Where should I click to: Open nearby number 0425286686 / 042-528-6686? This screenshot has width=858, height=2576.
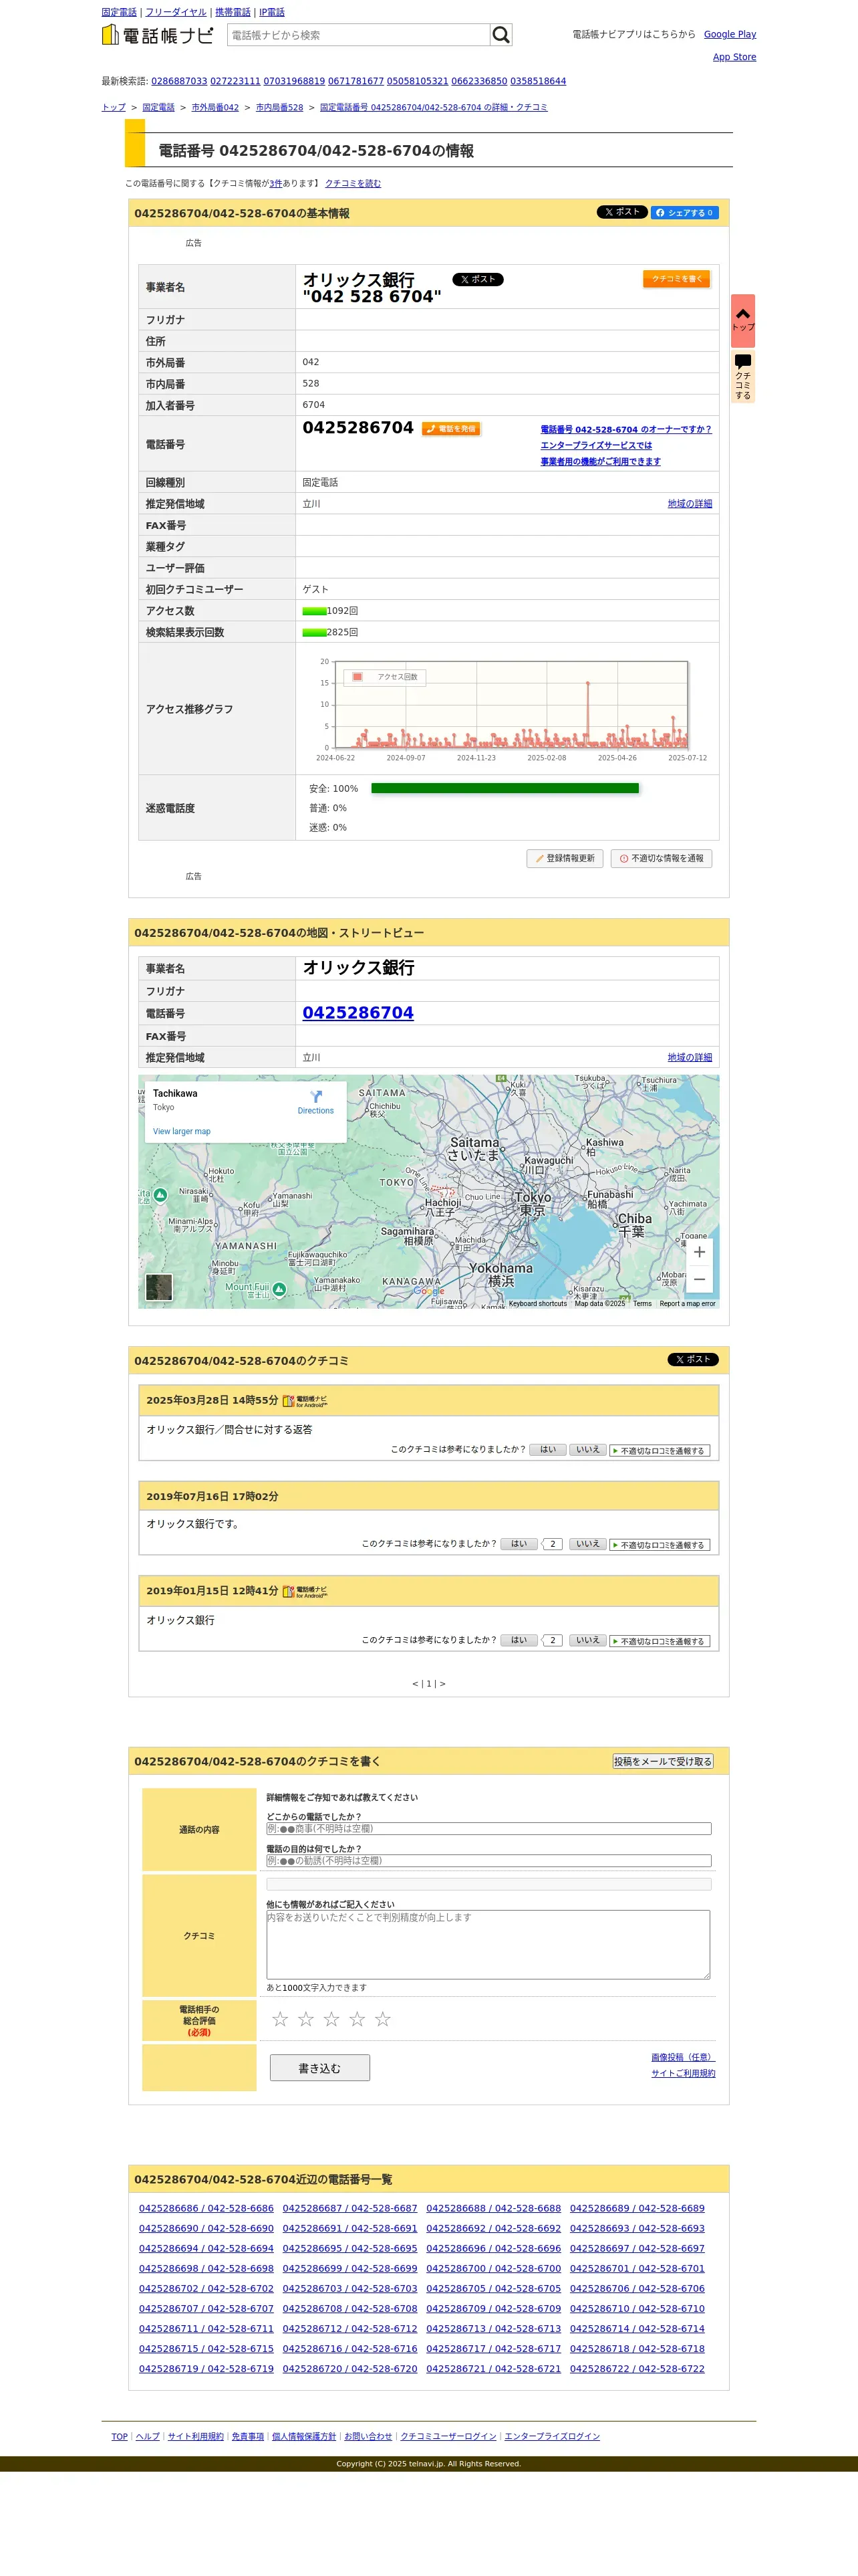tap(206, 2208)
